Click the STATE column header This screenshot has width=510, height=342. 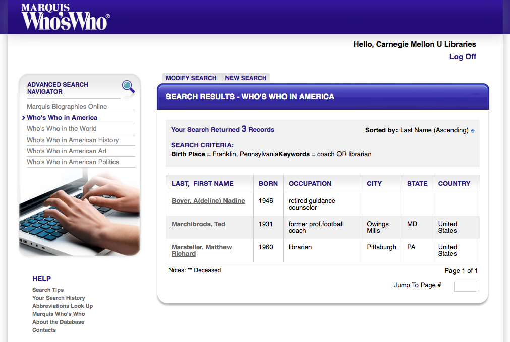(x=417, y=184)
